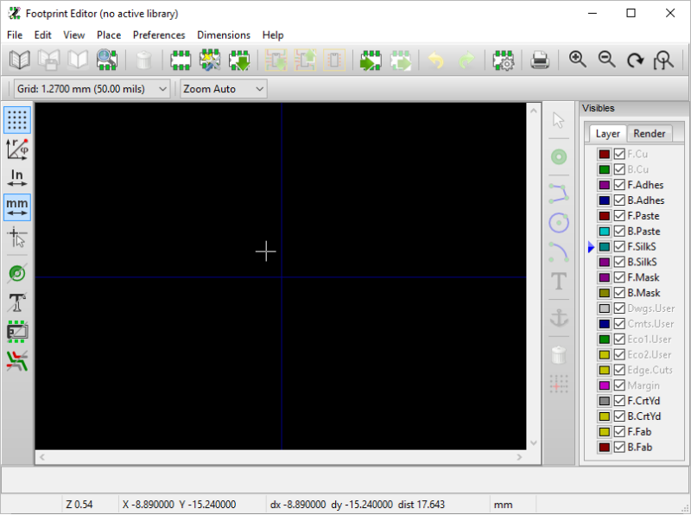This screenshot has width=691, height=515.
Task: Open the Preferences menu
Action: pyautogui.click(x=159, y=35)
